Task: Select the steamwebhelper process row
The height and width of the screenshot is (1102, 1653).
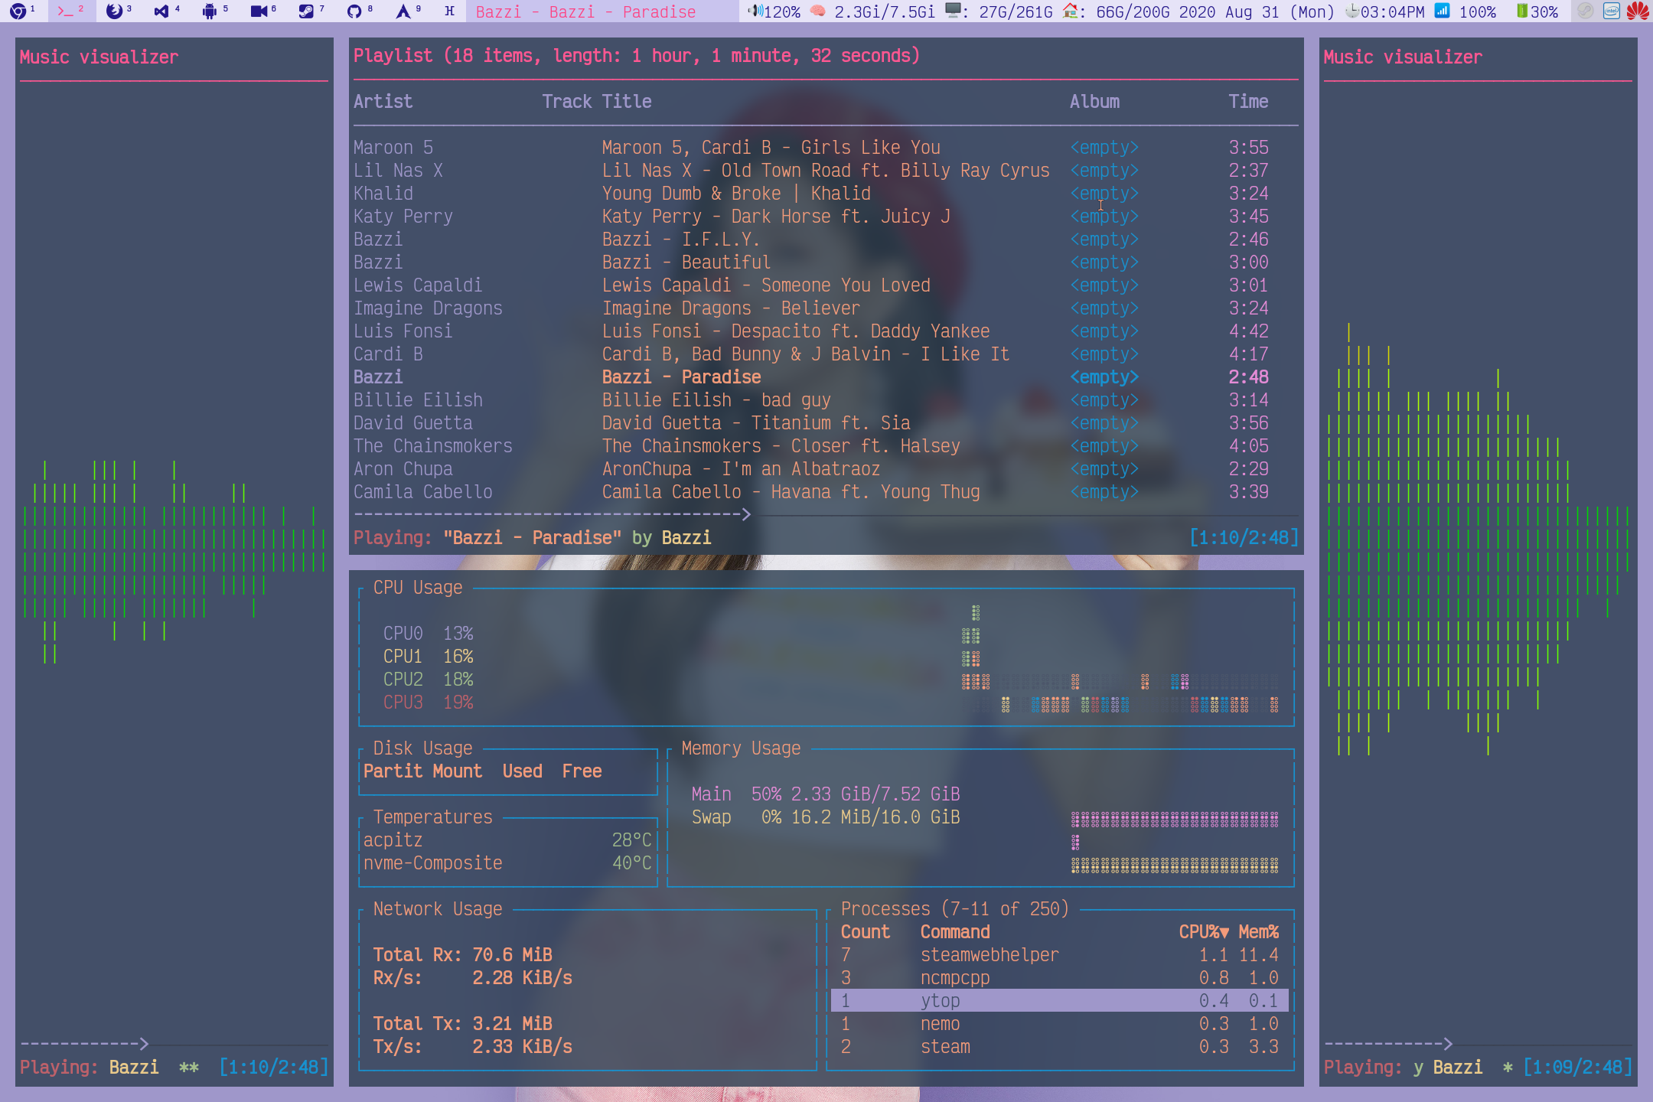Action: (1060, 955)
